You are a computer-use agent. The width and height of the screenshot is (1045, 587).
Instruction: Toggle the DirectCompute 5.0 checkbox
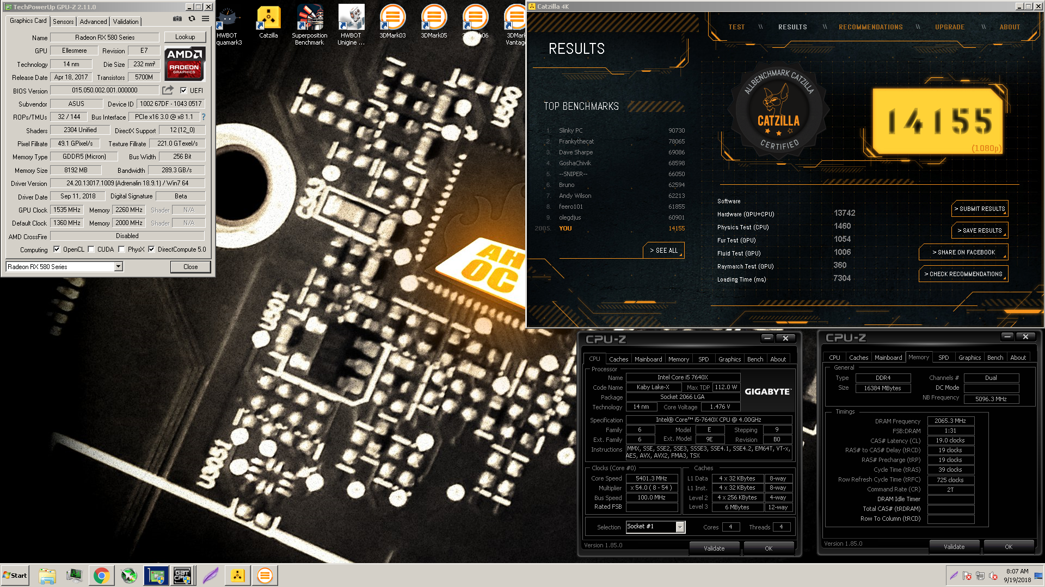click(x=151, y=249)
